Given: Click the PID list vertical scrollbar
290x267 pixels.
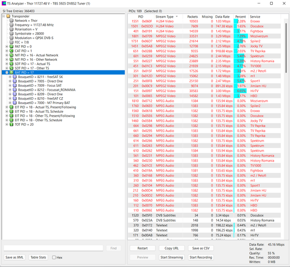Looking at the screenshot, I should (x=286, y=48).
